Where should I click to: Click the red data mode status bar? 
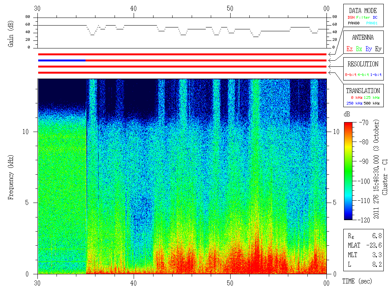(x=182, y=54)
